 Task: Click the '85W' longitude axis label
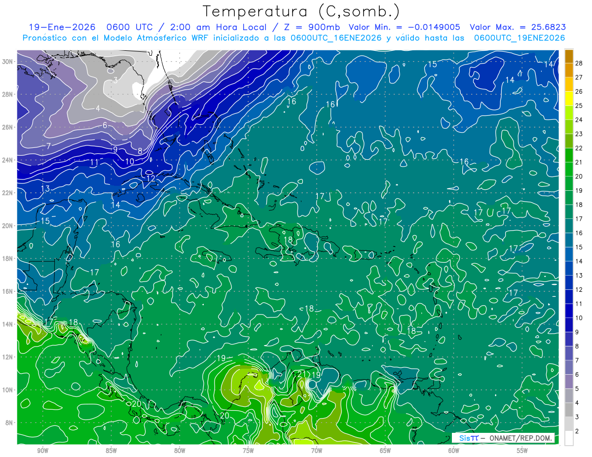pyautogui.click(x=111, y=451)
